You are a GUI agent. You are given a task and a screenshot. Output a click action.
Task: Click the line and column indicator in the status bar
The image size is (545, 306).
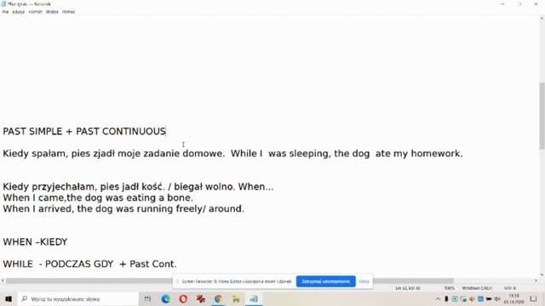[x=408, y=288]
